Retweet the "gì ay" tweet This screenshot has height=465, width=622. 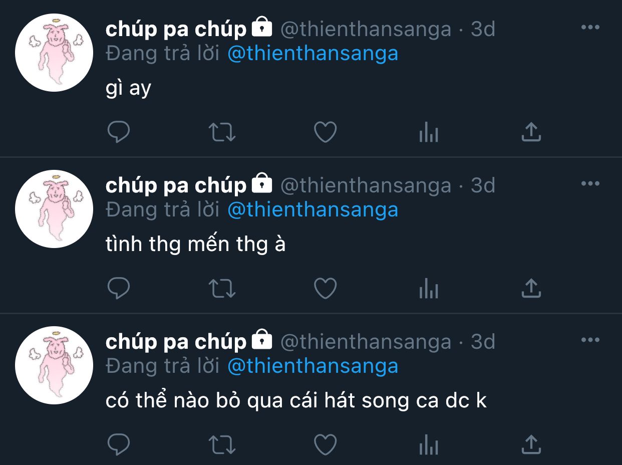(221, 133)
